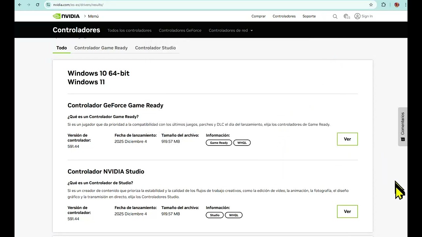Click the Controladores section heading
The image size is (422, 237).
(x=76, y=30)
